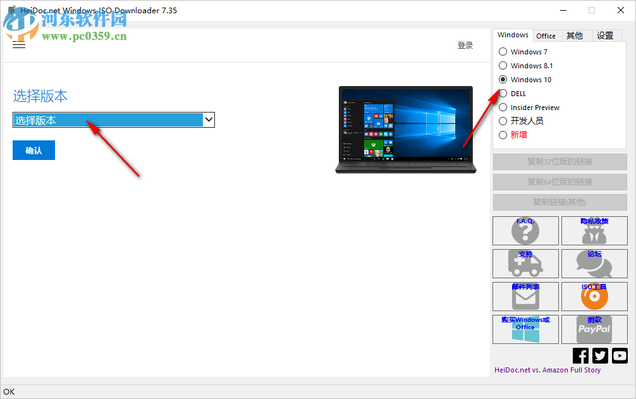Open the 支持 support truck icon
The width and height of the screenshot is (636, 399).
(525, 264)
